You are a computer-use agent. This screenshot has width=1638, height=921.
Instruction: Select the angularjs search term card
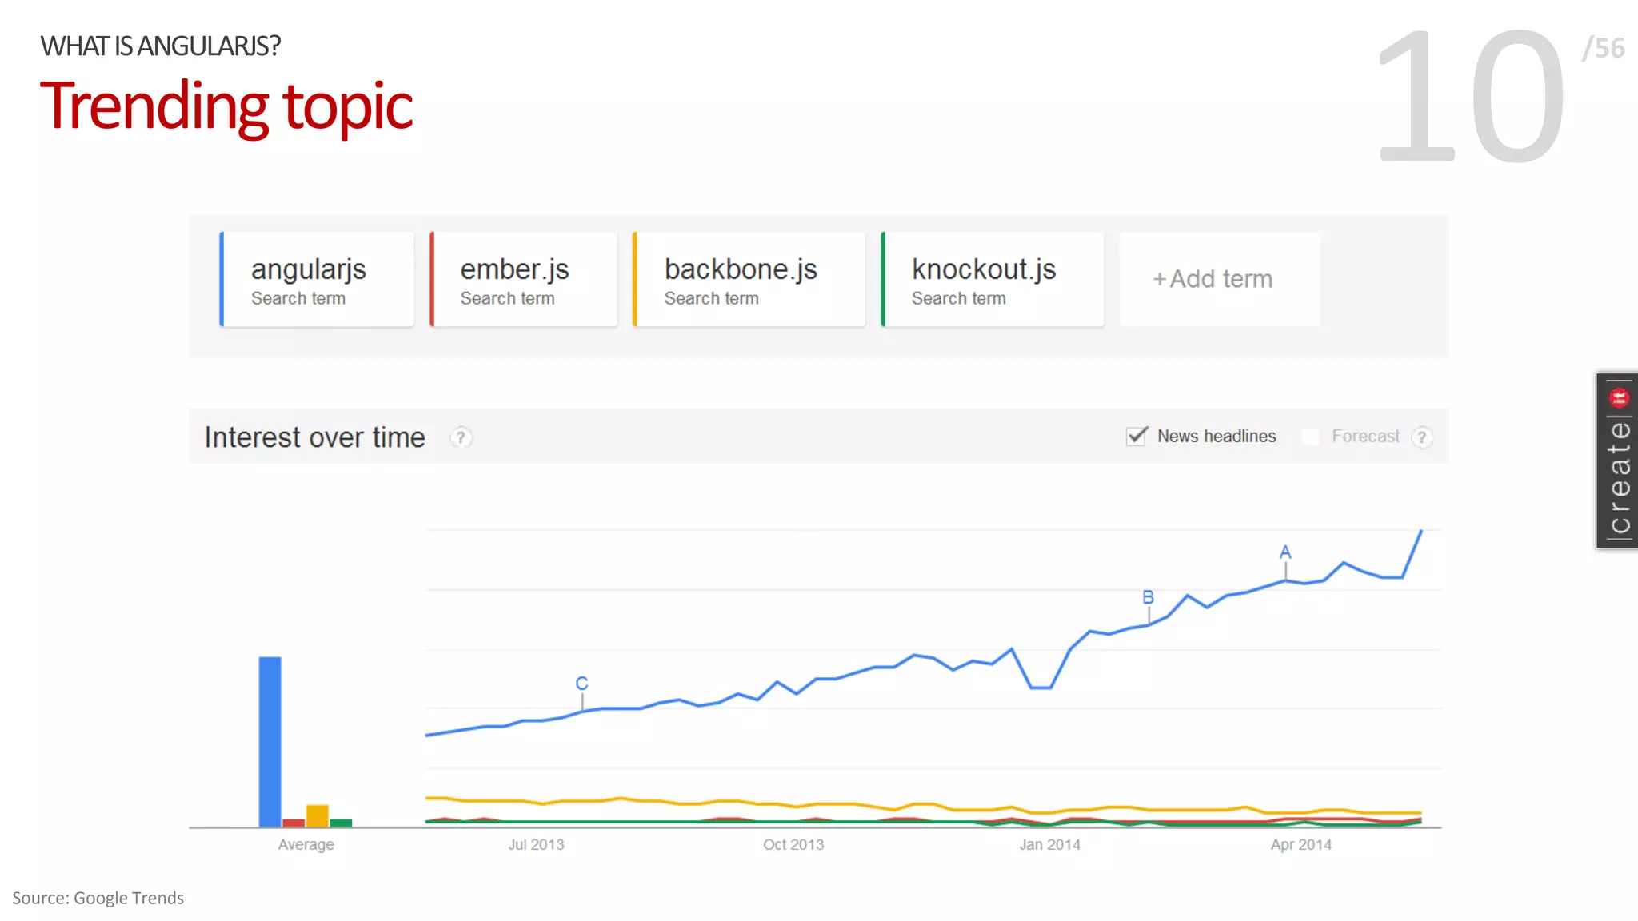[x=318, y=280]
